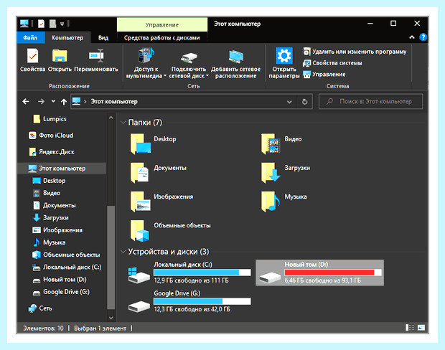The height and width of the screenshot is (350, 445).
Task: Select Изображения in the navigation tree
Action: tap(57, 230)
